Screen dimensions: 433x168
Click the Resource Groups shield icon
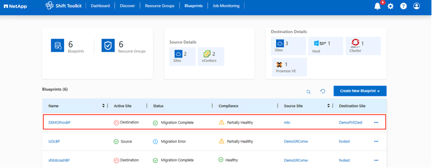coord(108,45)
